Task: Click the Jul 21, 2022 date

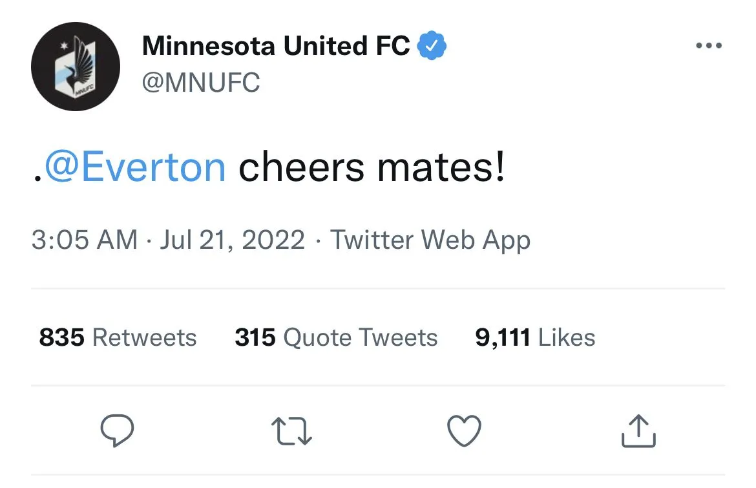Action: 232,240
